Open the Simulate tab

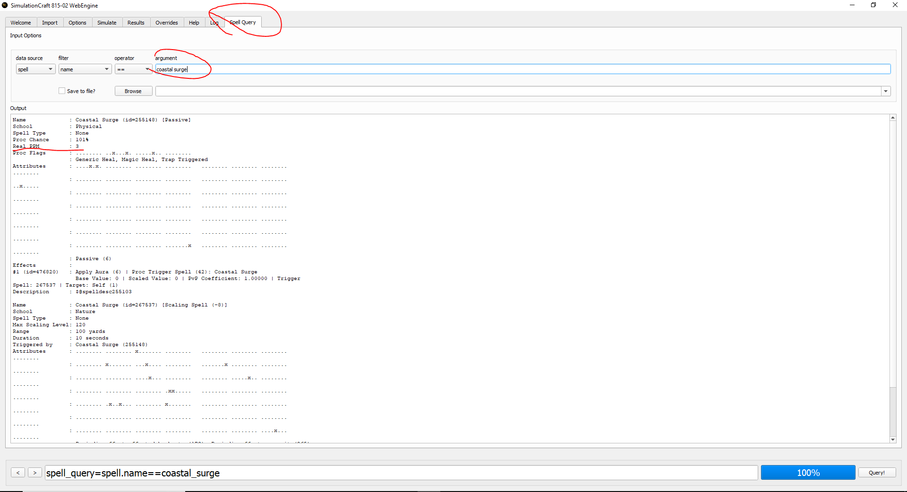(x=107, y=23)
